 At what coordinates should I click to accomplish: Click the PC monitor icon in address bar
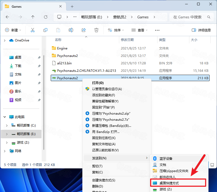(59, 17)
